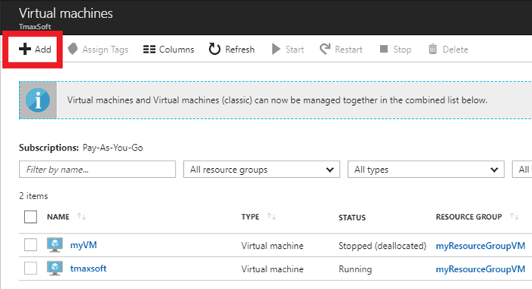Tick the select-all checkbox in header
Image resolution: width=532 pixels, height=289 pixels.
coord(30,217)
